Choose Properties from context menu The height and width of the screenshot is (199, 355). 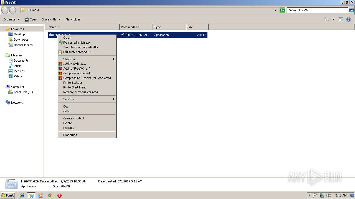pos(87,135)
